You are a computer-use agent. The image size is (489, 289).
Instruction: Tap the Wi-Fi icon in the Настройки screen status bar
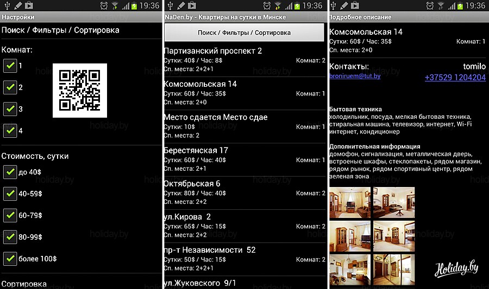[115, 5]
